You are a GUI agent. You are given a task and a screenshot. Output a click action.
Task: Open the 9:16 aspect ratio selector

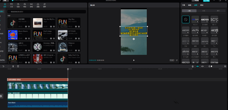point(172,60)
